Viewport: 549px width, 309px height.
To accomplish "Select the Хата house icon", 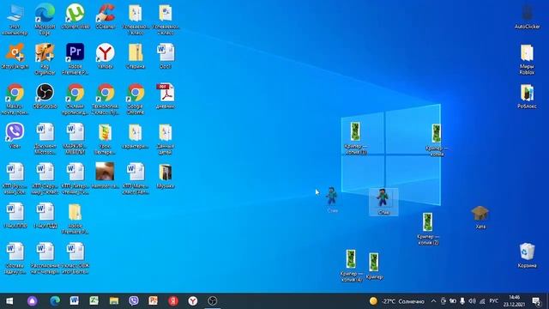I will (x=480, y=217).
